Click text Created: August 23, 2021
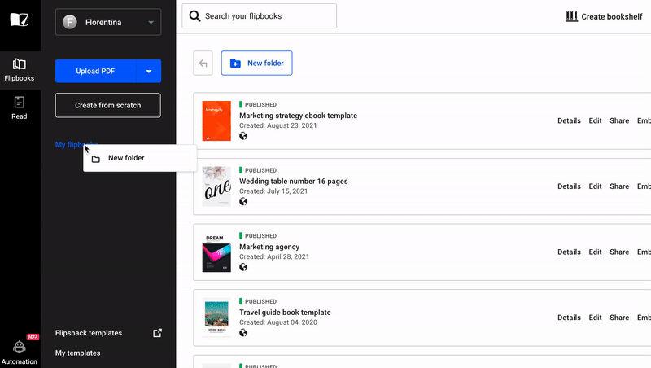Image resolution: width=651 pixels, height=368 pixels. (x=277, y=125)
